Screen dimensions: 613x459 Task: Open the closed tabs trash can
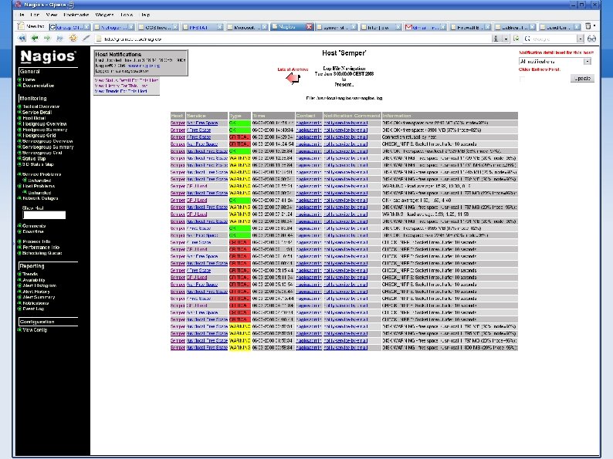pyautogui.click(x=588, y=26)
